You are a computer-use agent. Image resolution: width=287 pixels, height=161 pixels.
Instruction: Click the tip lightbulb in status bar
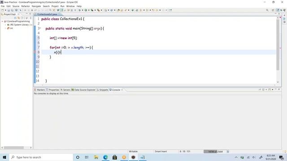[x=285, y=152]
